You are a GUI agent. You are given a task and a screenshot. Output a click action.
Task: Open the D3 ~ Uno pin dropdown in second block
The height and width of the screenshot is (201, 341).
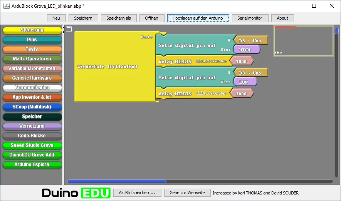250,73
